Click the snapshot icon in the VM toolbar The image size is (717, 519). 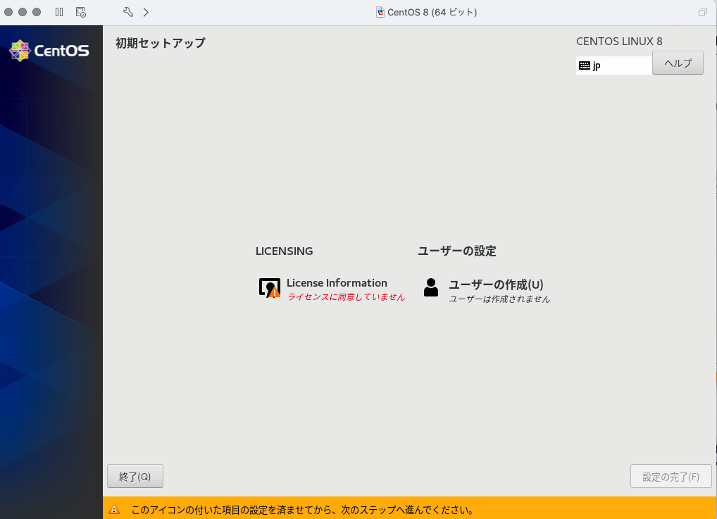(x=80, y=12)
